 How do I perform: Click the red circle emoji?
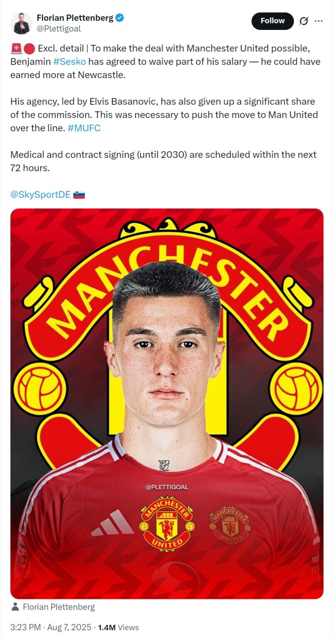(29, 48)
